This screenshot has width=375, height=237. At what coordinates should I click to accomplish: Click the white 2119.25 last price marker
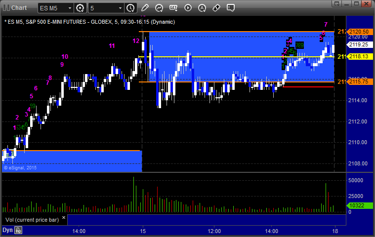pos(360,44)
